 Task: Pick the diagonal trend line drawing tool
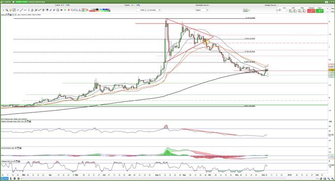click(x=22, y=10)
